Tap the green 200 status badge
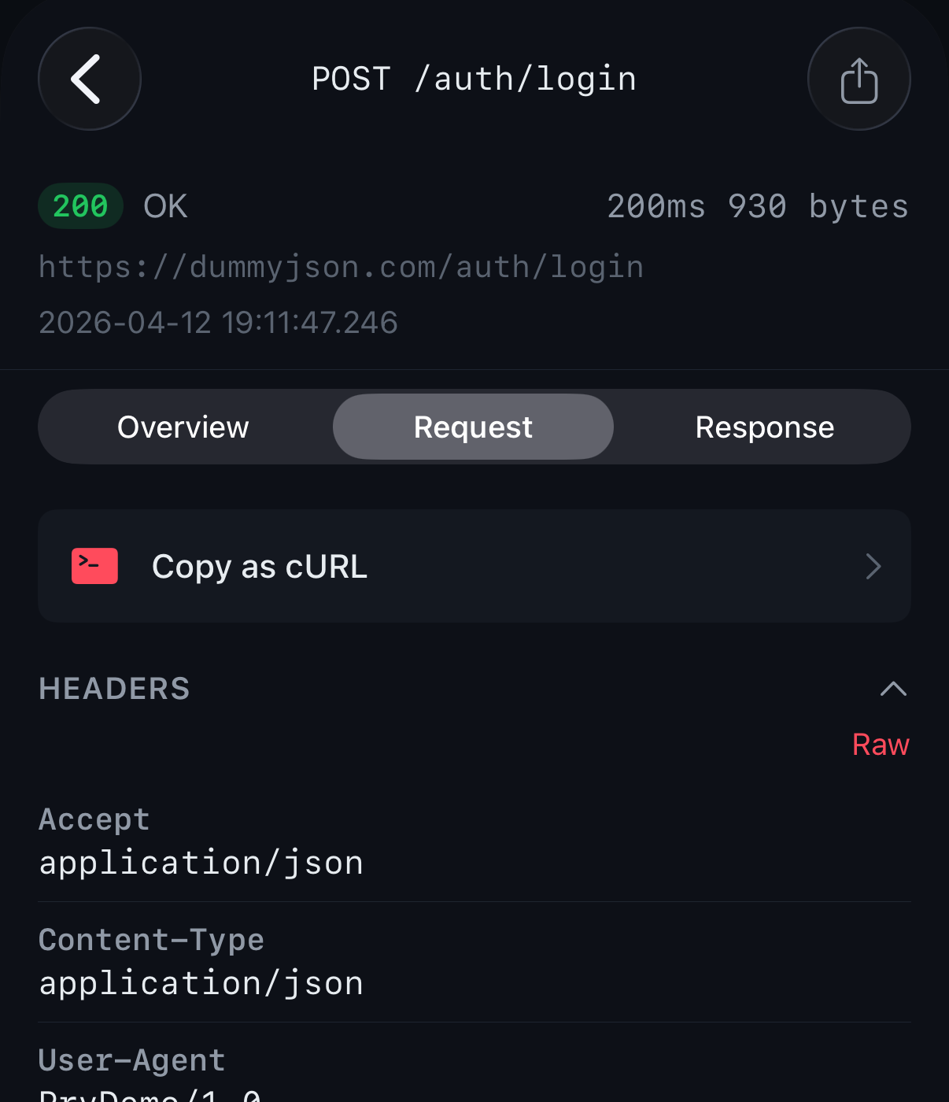Viewport: 949px width, 1102px height. pos(80,205)
